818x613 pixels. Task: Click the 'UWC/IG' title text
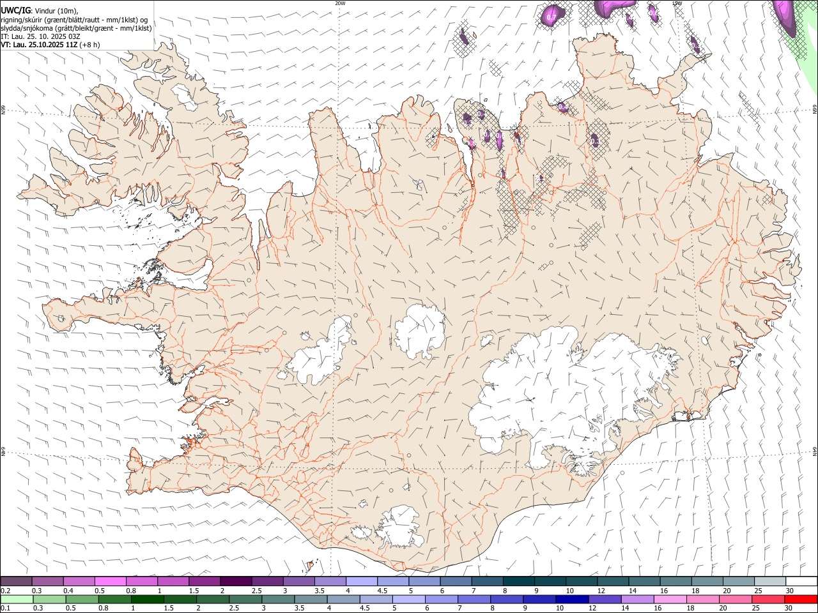15,10
